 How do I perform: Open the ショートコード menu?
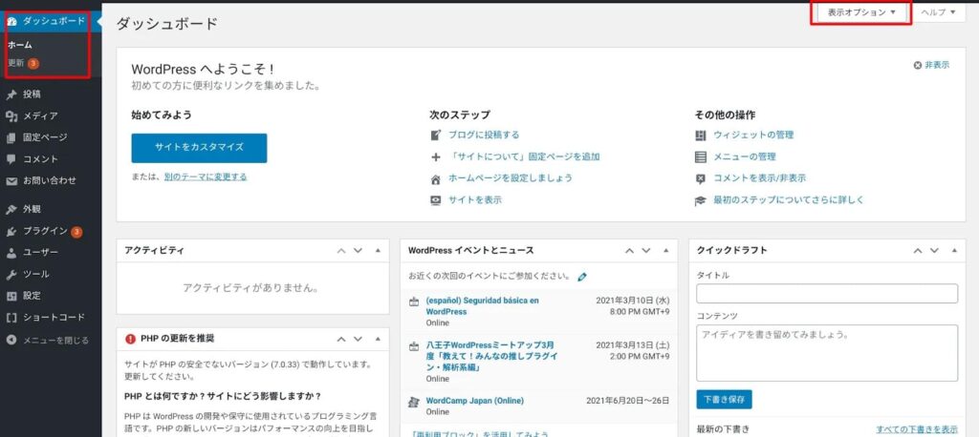click(54, 318)
